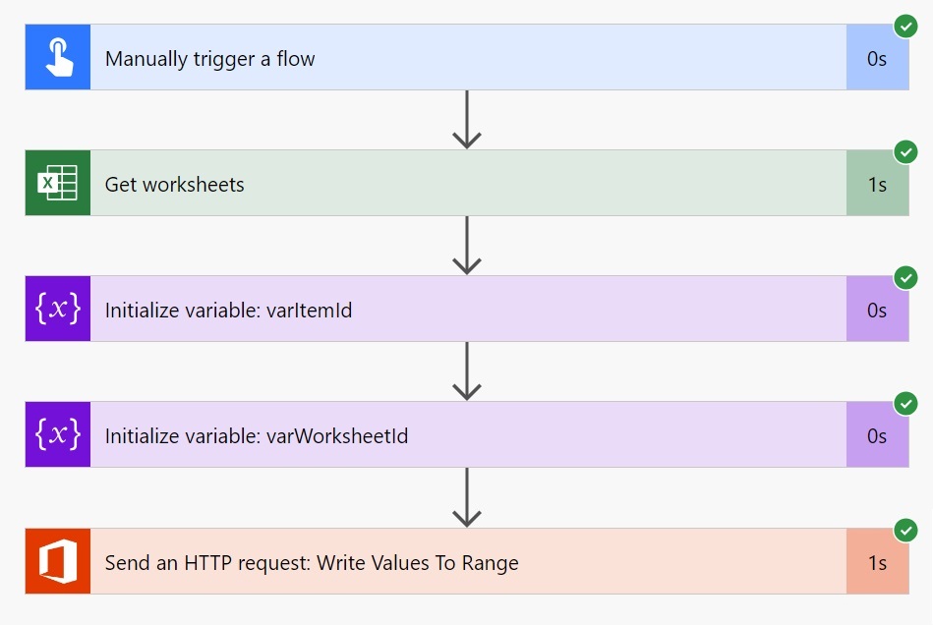The width and height of the screenshot is (933, 625).
Task: Click the success checkmark on the HTTP request
Action: point(904,531)
